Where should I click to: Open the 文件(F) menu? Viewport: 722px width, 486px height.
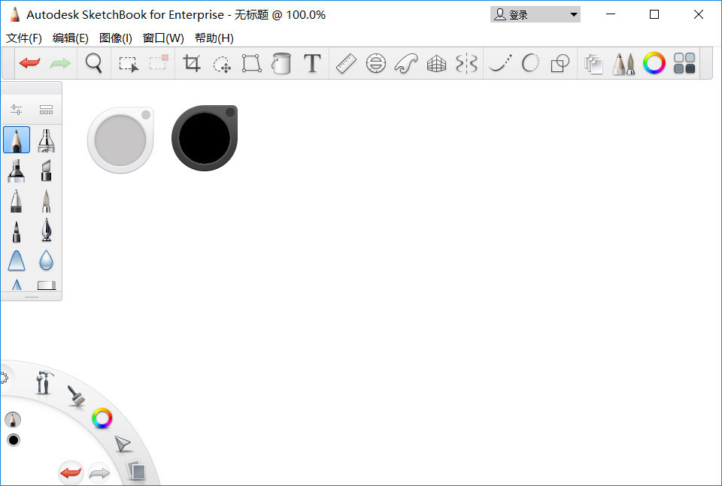[24, 38]
